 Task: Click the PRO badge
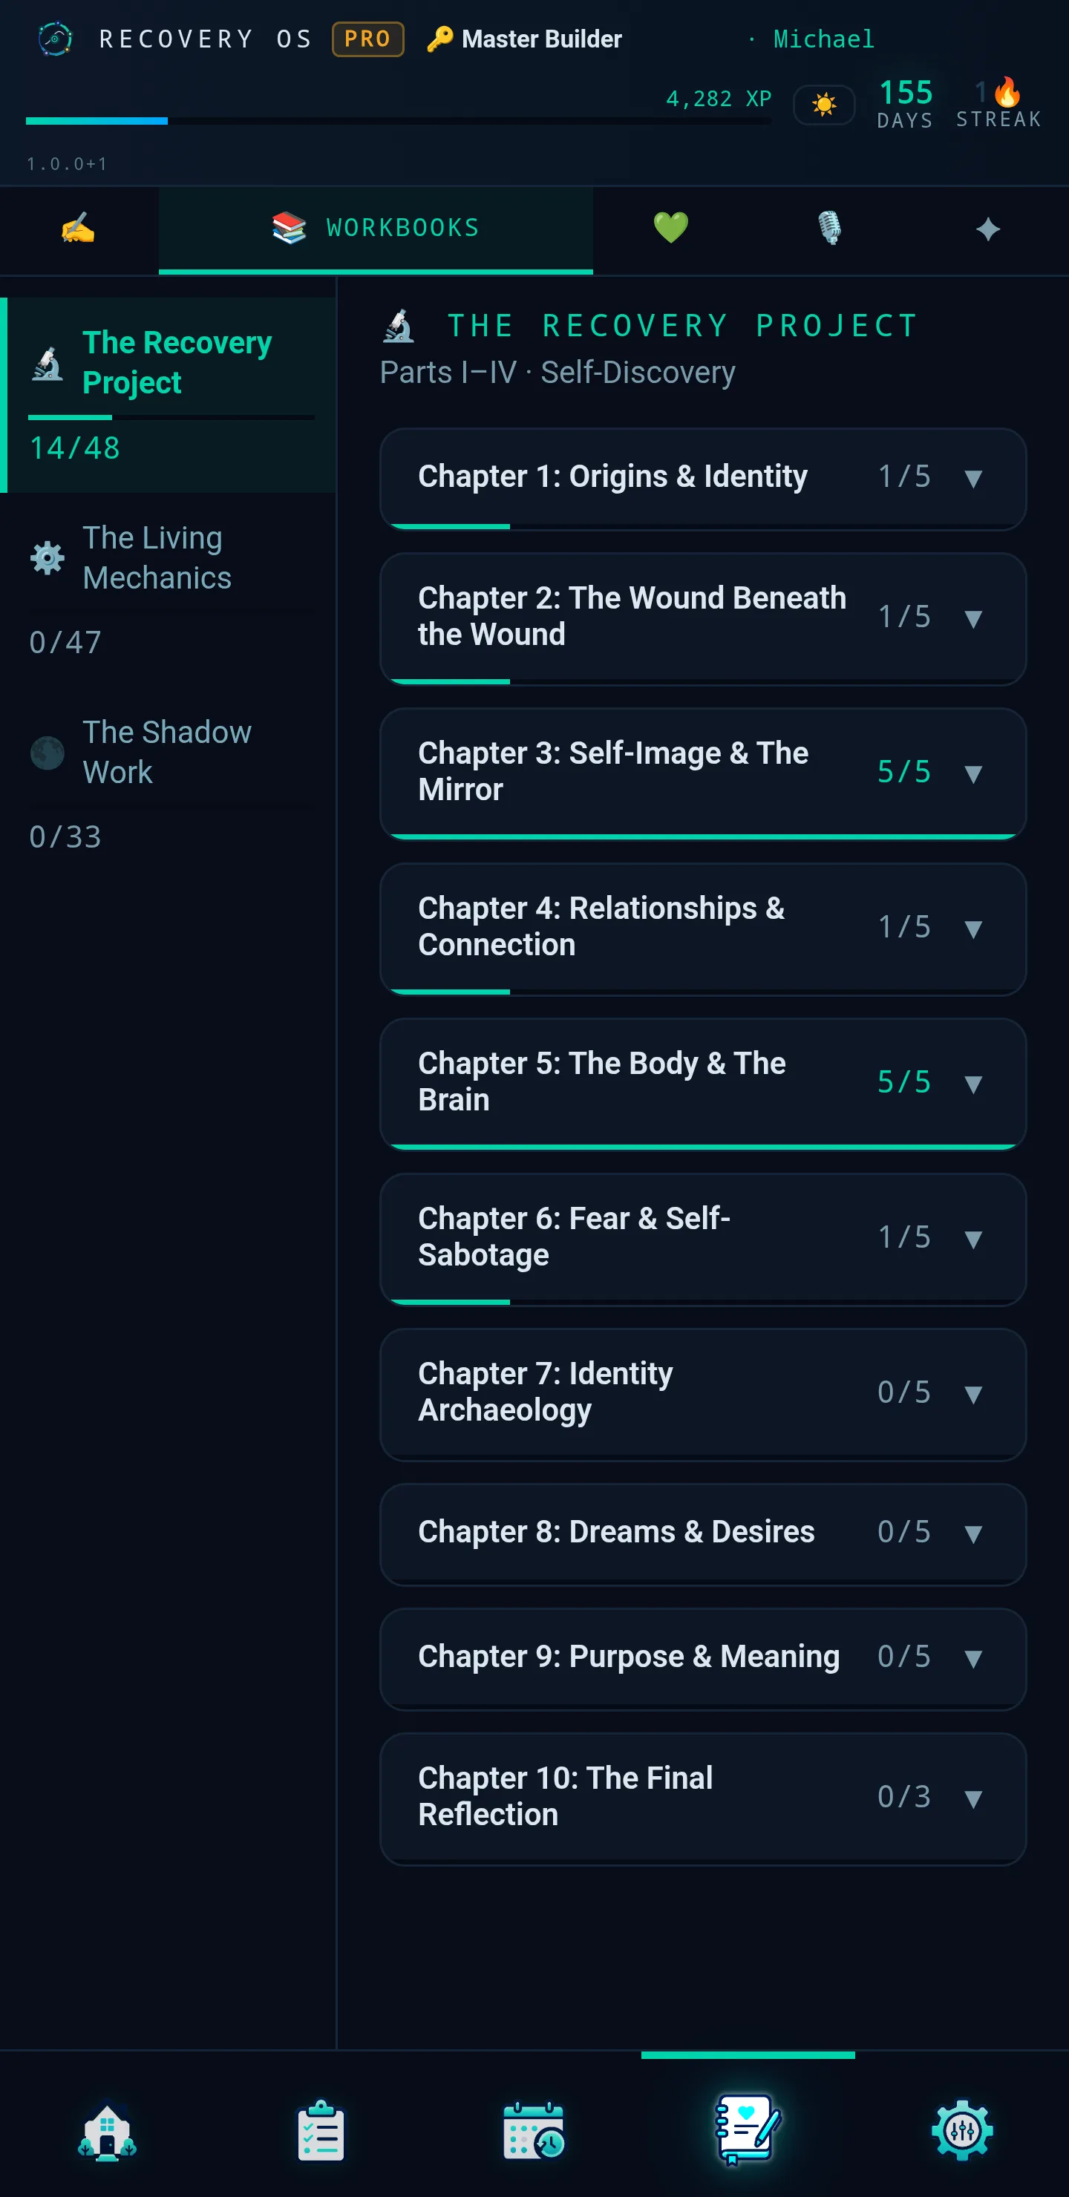367,39
